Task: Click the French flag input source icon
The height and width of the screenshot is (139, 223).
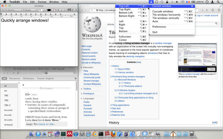Action: 188,2
